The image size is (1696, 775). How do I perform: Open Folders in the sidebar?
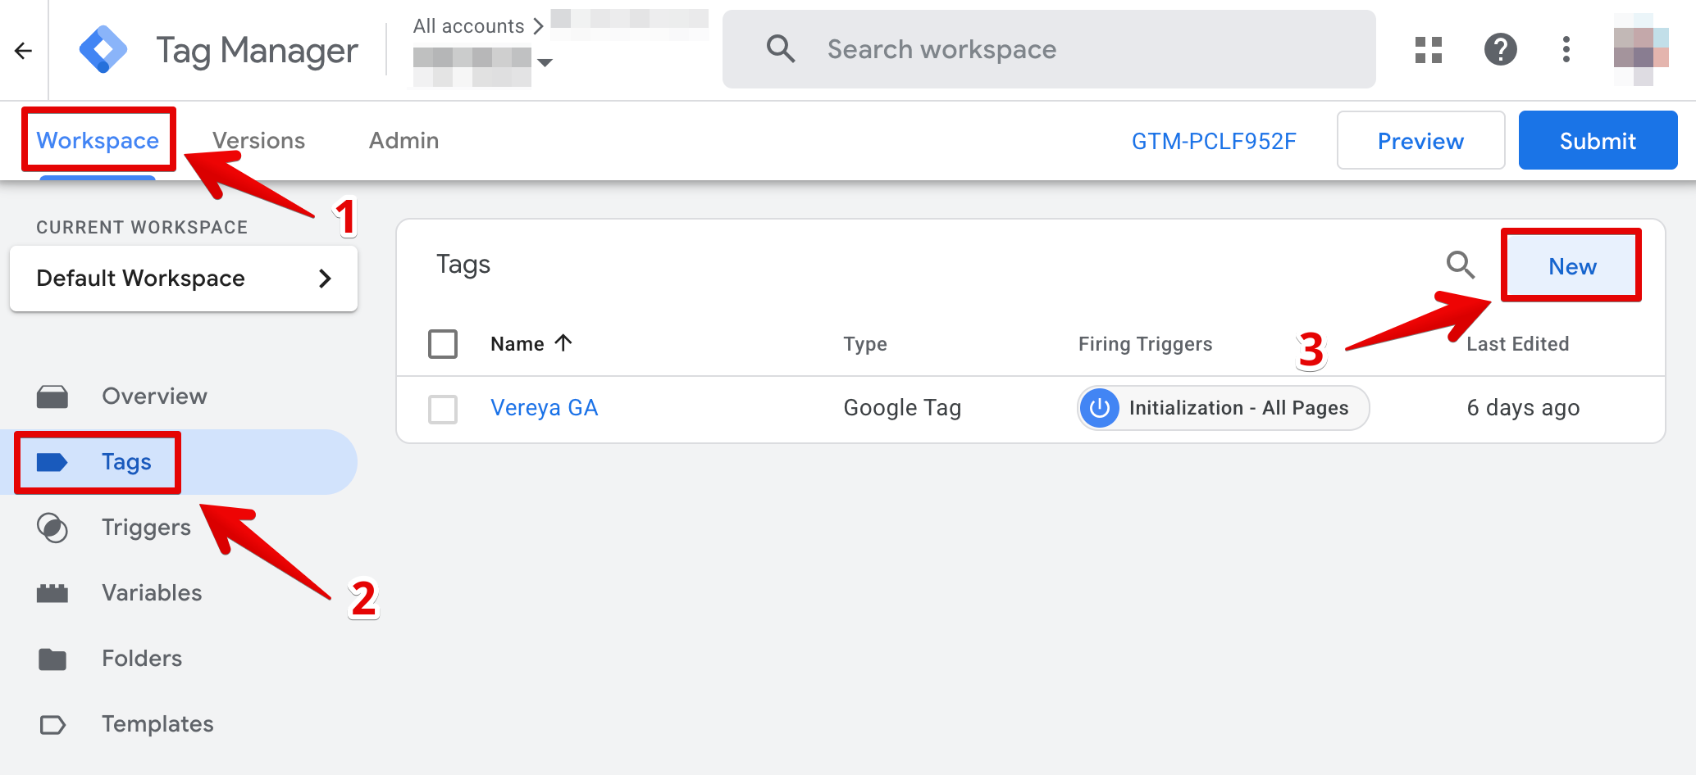142,659
